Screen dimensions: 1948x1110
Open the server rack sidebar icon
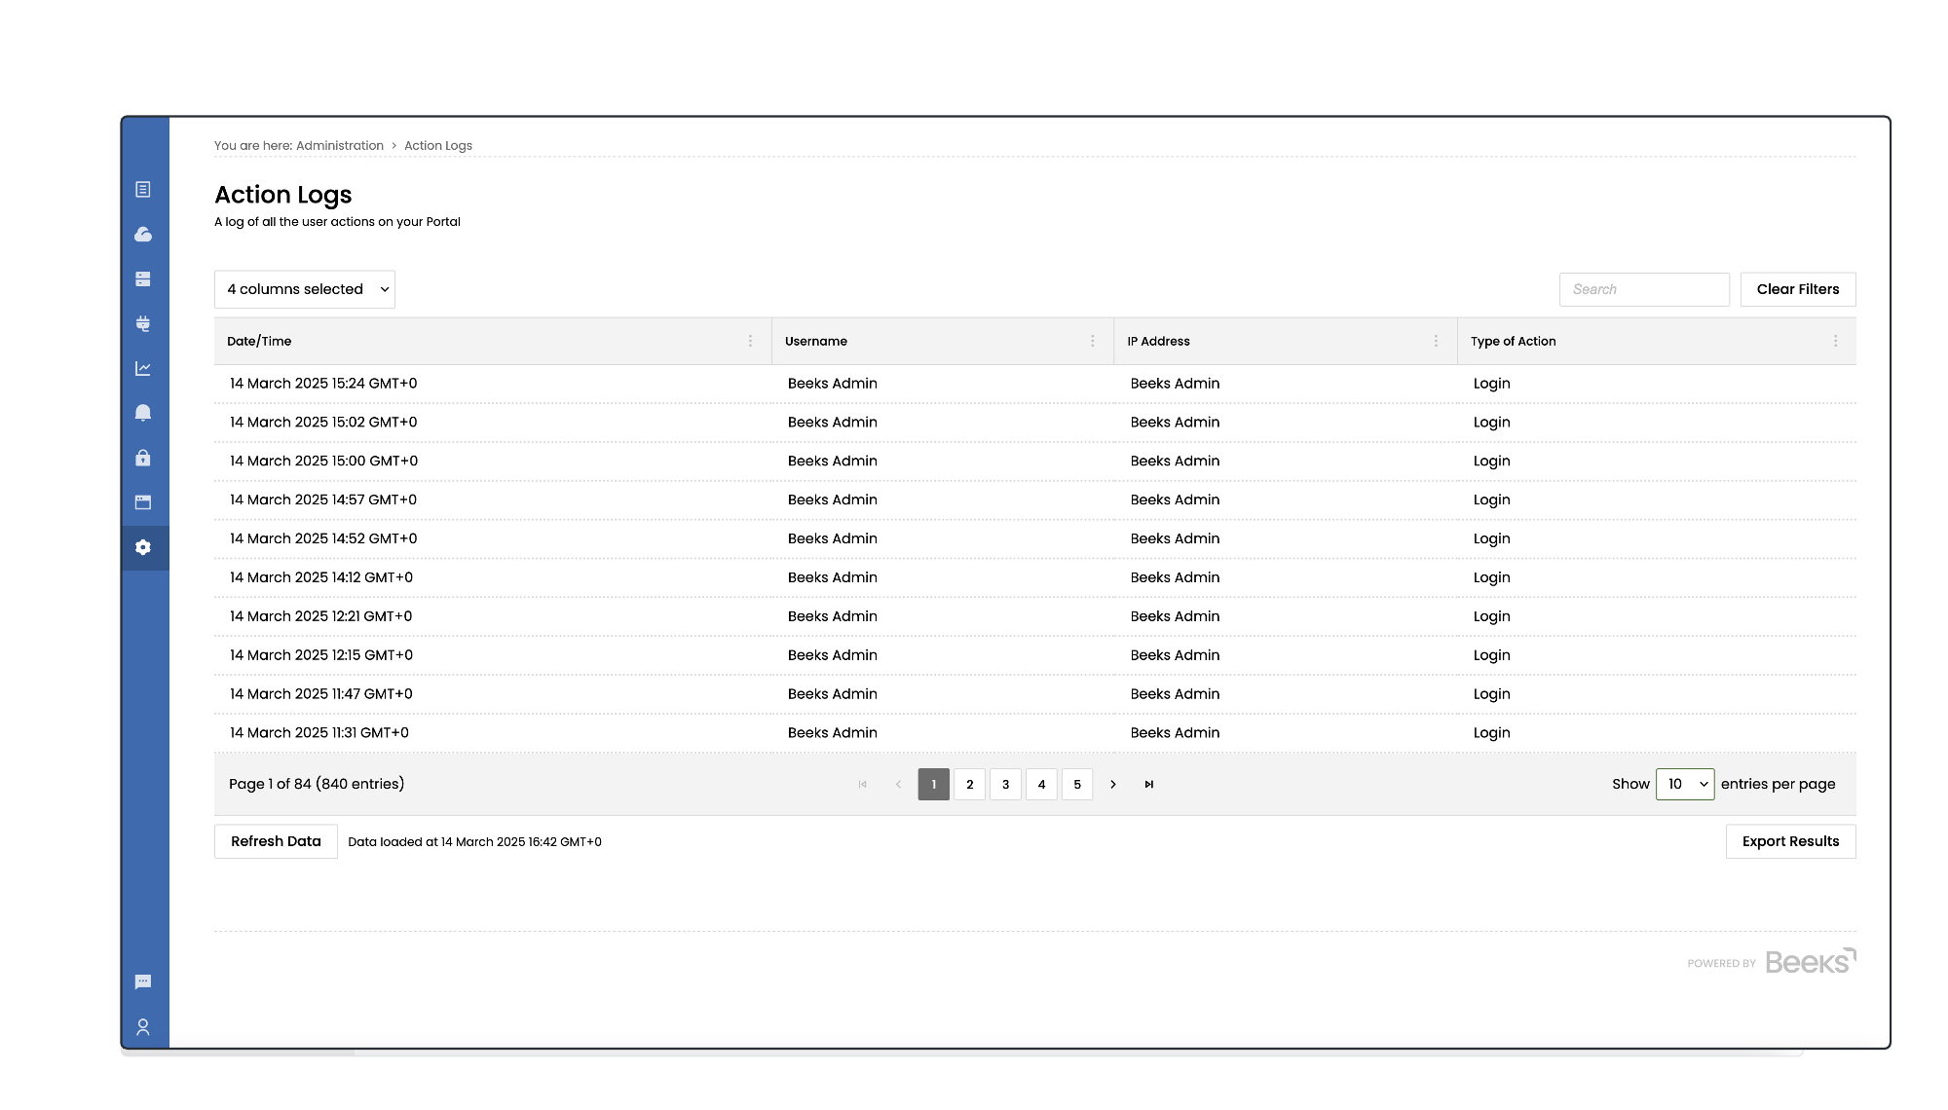point(143,279)
